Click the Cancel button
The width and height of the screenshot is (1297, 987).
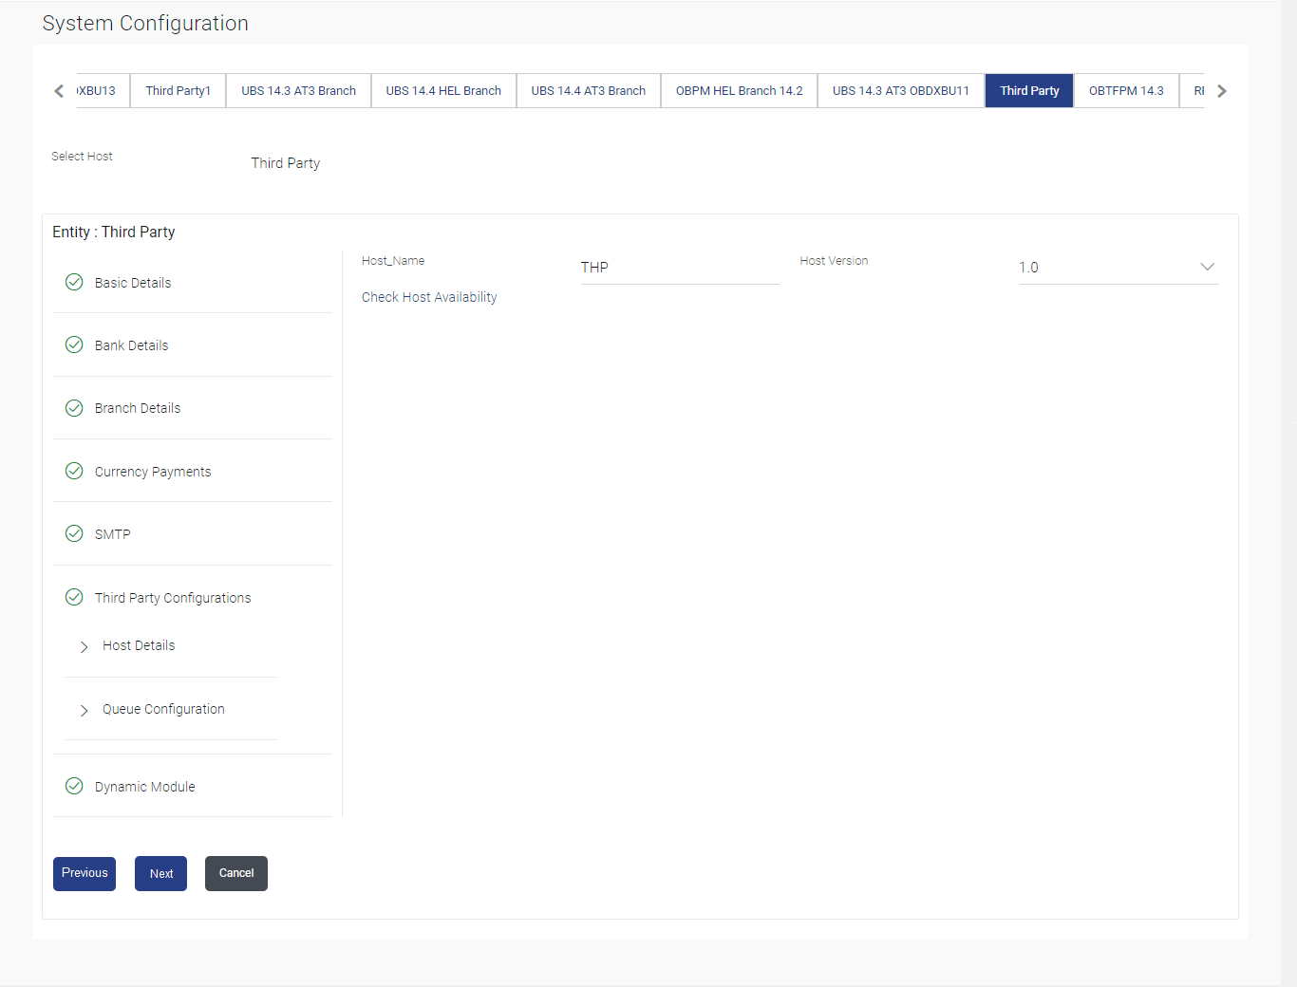point(236,873)
